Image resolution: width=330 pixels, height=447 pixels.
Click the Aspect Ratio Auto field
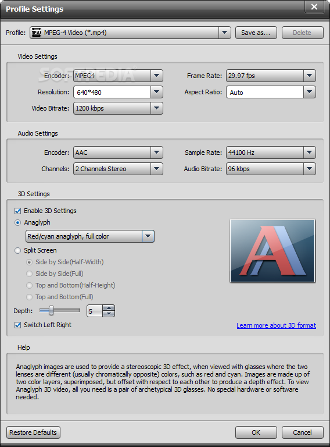pos(265,93)
